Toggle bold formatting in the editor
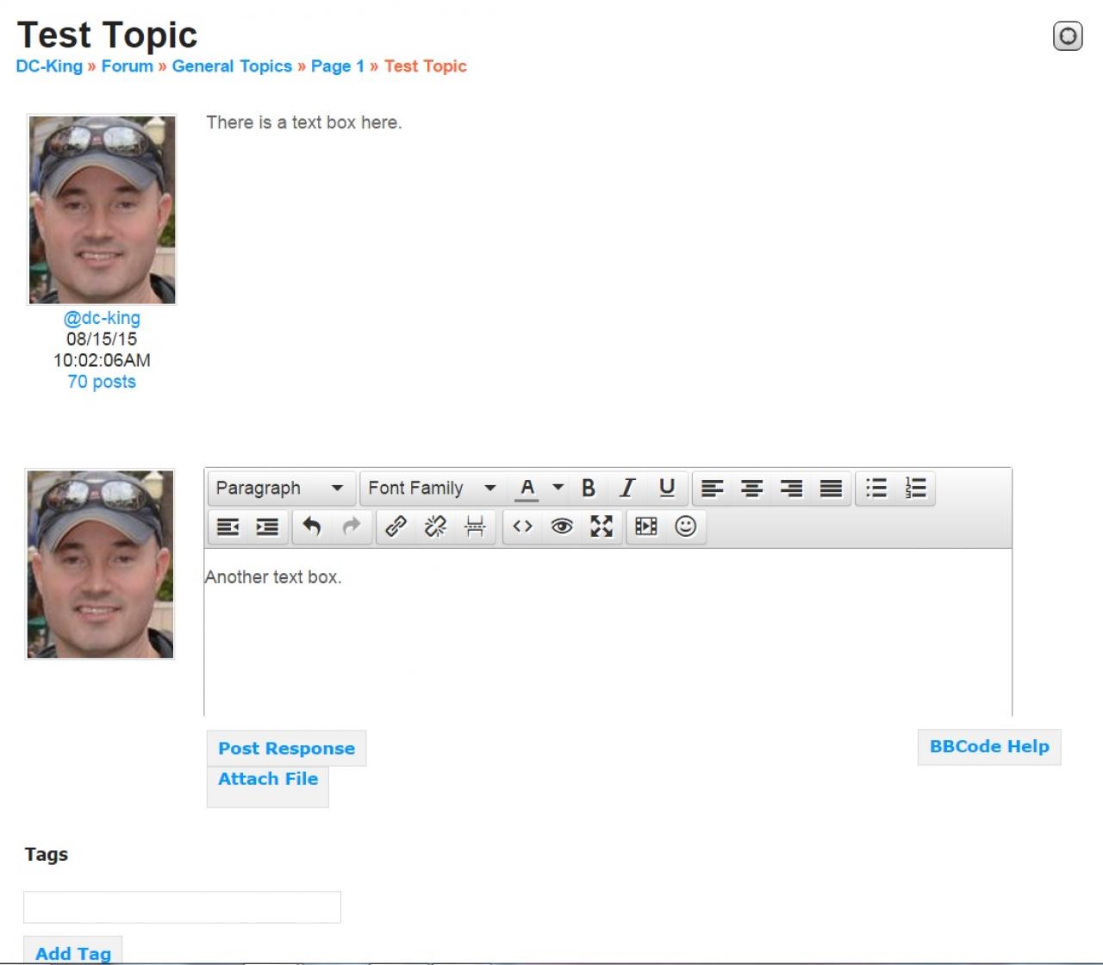Image resolution: width=1103 pixels, height=965 pixels. point(589,489)
